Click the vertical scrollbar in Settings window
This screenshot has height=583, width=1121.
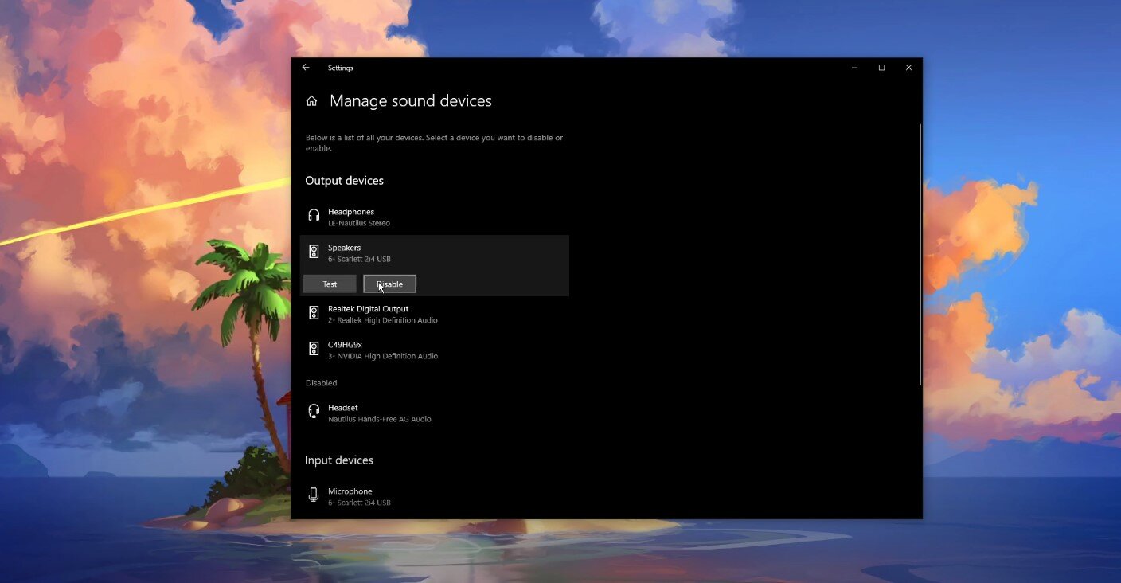[x=920, y=255]
